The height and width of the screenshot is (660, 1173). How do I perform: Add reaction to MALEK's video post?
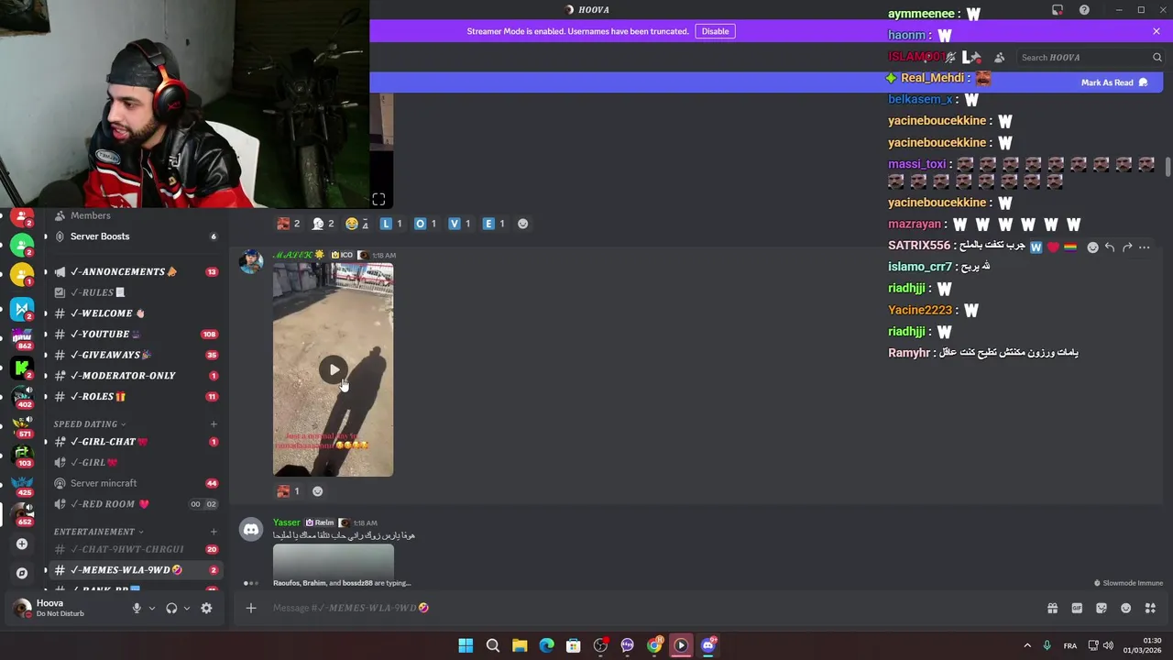[317, 491]
